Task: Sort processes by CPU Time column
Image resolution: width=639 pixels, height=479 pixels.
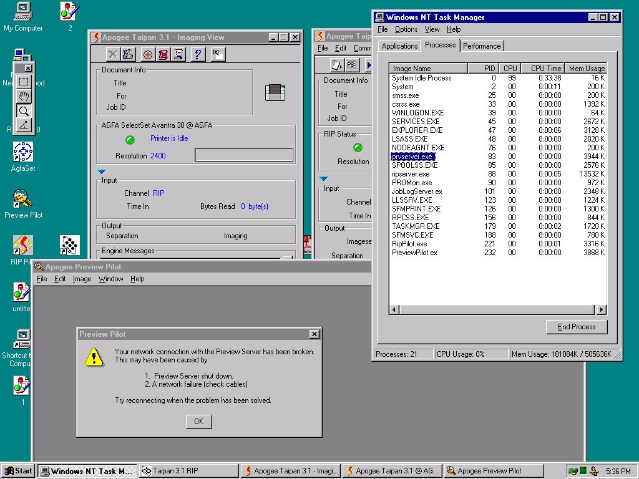Action: pos(542,69)
